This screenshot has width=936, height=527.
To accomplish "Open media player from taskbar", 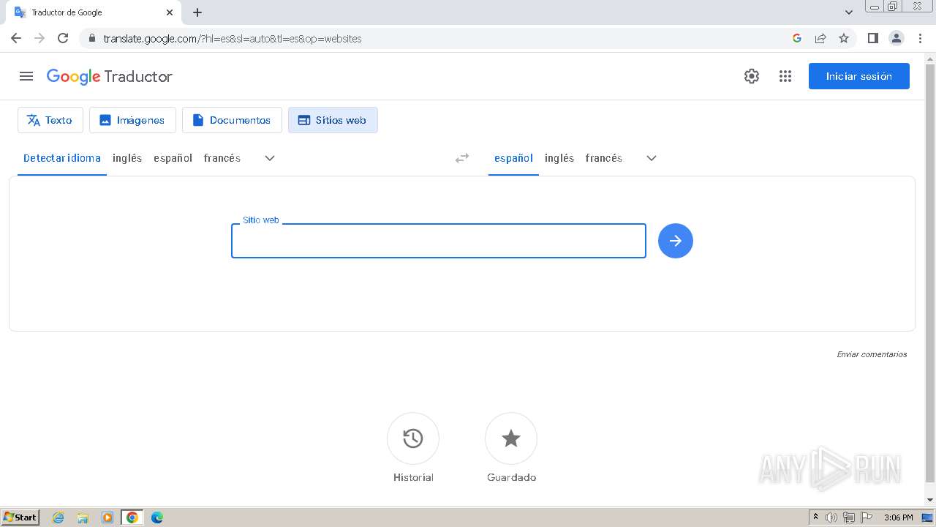I will 107,517.
